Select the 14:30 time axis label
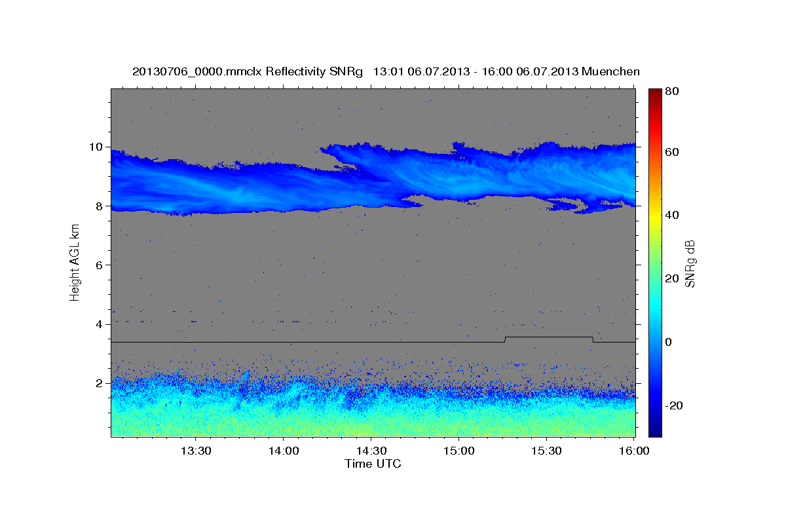786x524 pixels. (371, 451)
